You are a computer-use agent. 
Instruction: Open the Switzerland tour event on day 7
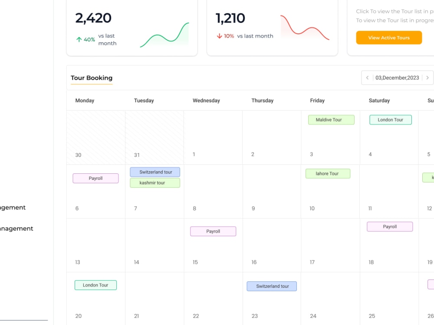[x=155, y=172]
